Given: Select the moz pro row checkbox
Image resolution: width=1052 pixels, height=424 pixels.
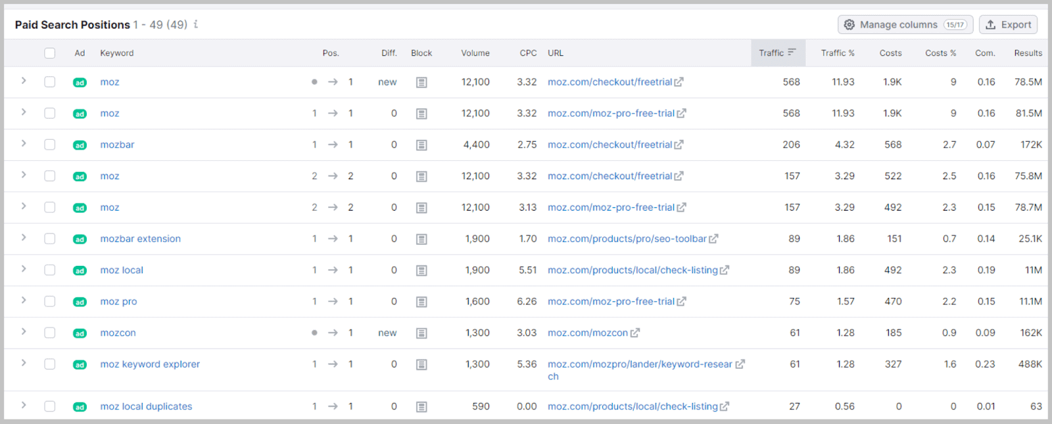Looking at the screenshot, I should coord(50,301).
